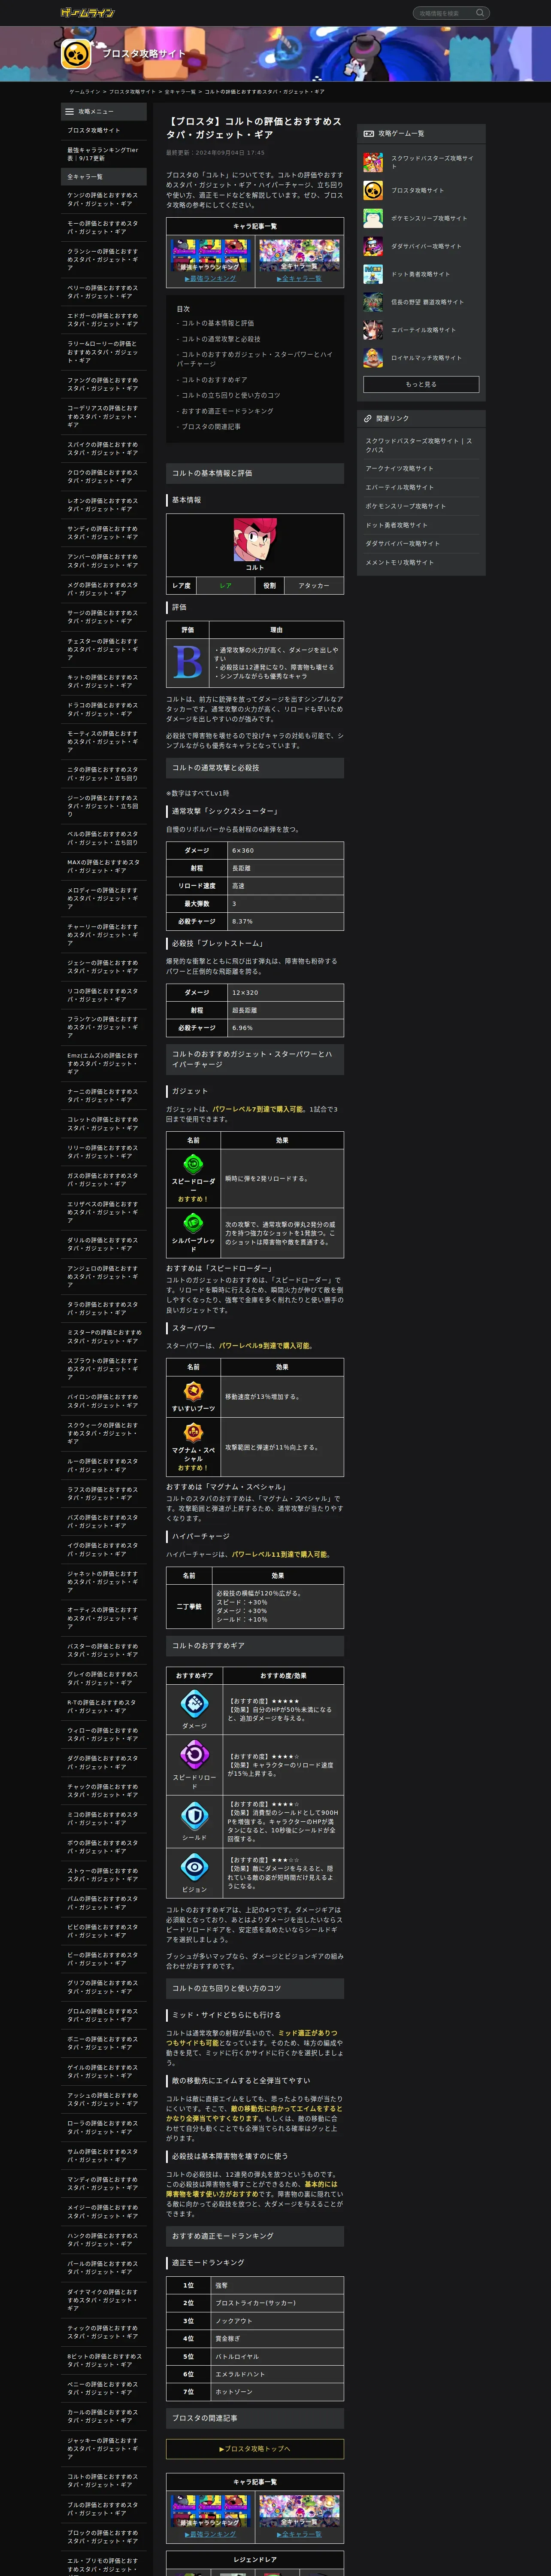Click the シルバーブレッド gadget icon
The image size is (551, 2576).
pyautogui.click(x=193, y=1223)
